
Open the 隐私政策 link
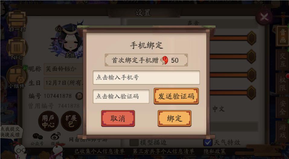215,151
